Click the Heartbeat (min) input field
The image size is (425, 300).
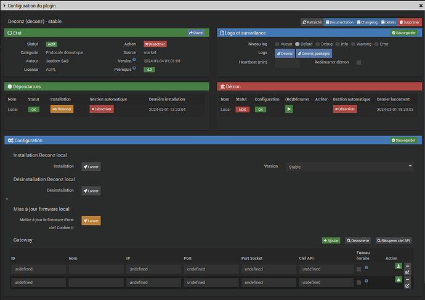[287, 63]
